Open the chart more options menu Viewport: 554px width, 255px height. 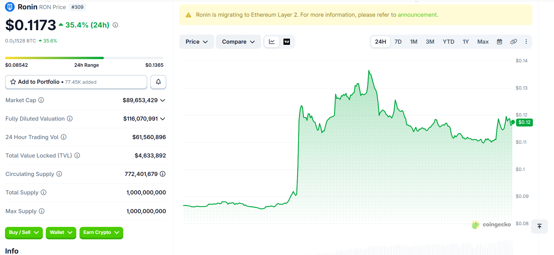[x=526, y=42]
